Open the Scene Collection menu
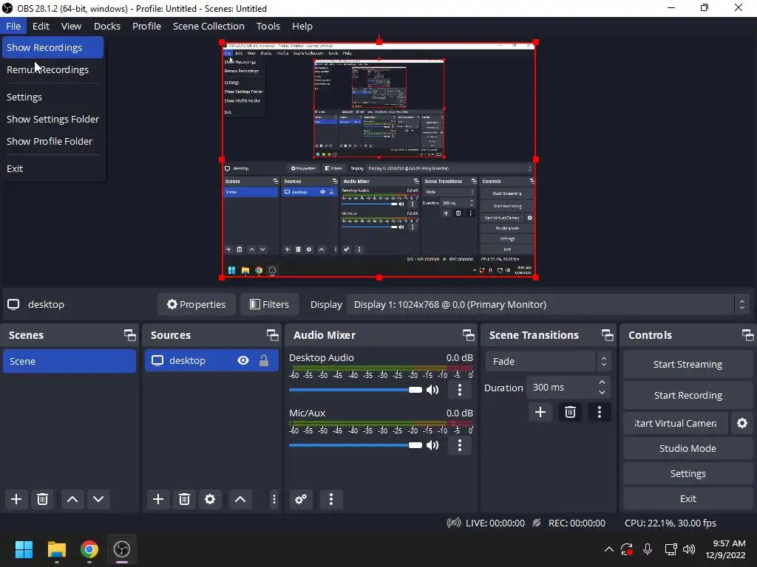757x567 pixels. [208, 26]
